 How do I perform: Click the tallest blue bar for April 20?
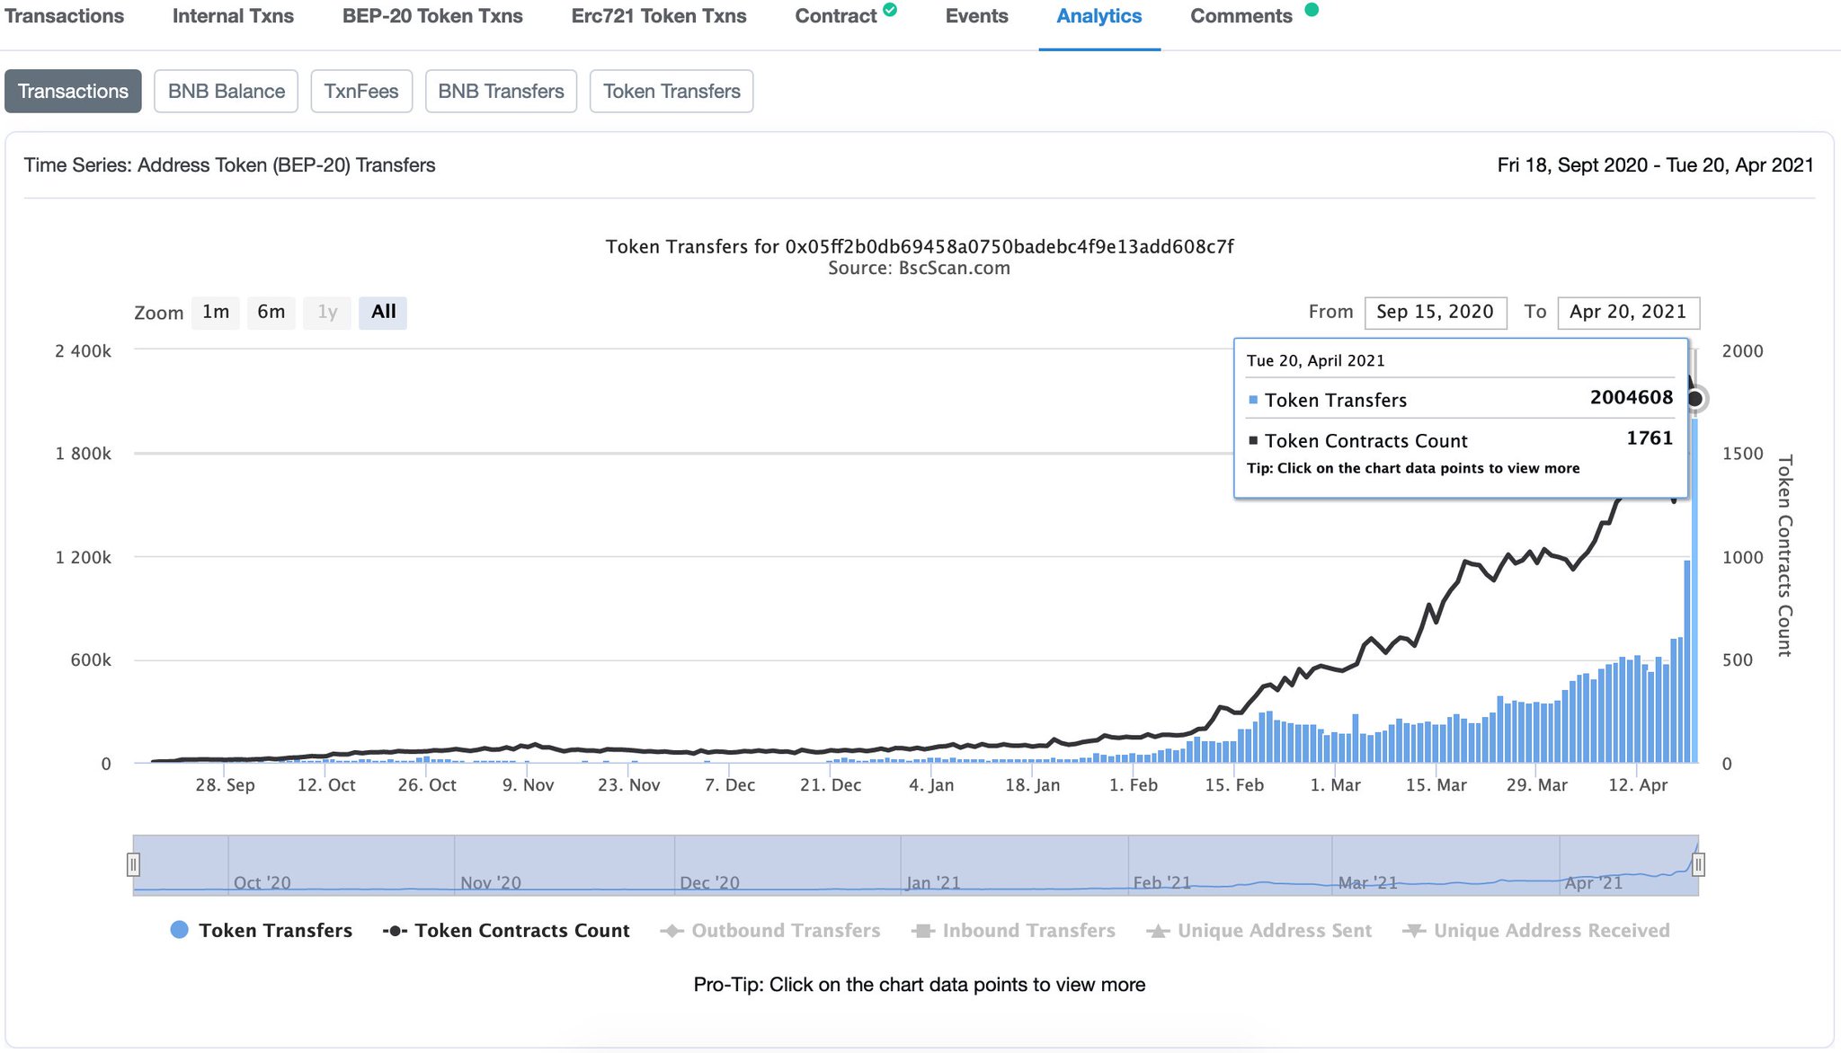(1695, 629)
